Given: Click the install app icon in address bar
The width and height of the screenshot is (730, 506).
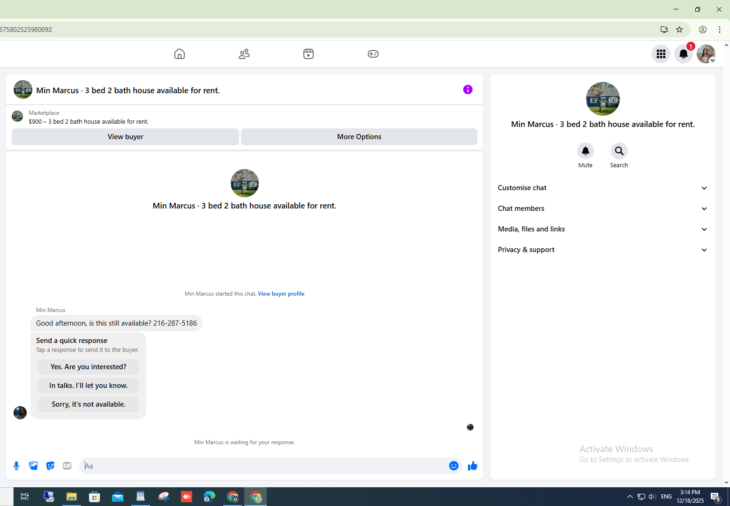Looking at the screenshot, I should pyautogui.click(x=664, y=30).
